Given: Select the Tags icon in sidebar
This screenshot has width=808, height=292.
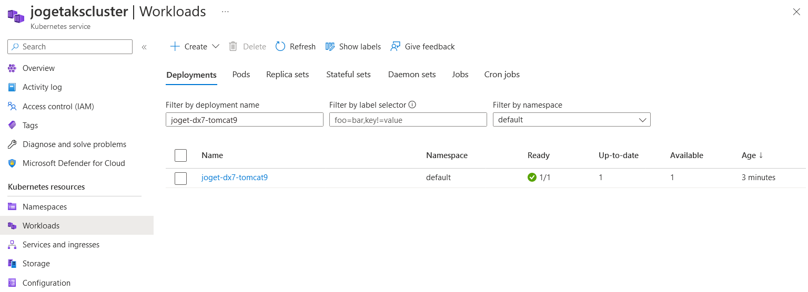Looking at the screenshot, I should click(12, 126).
